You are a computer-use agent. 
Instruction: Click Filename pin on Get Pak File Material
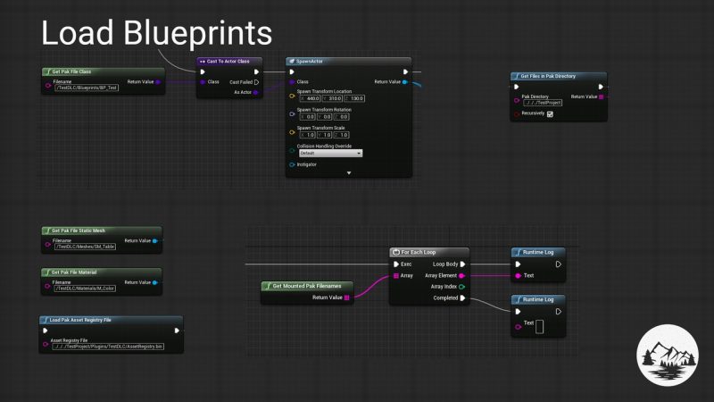[x=47, y=286]
